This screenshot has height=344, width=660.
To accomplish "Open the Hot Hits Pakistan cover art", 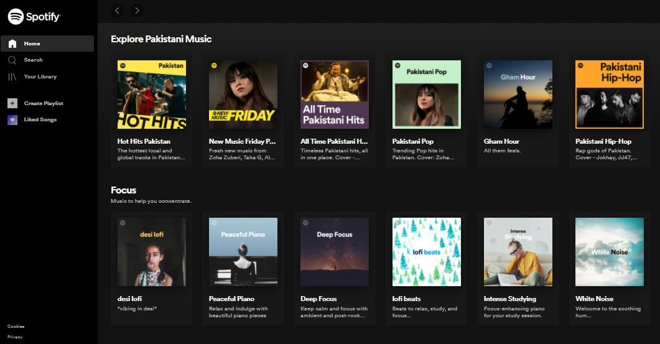I will point(152,95).
